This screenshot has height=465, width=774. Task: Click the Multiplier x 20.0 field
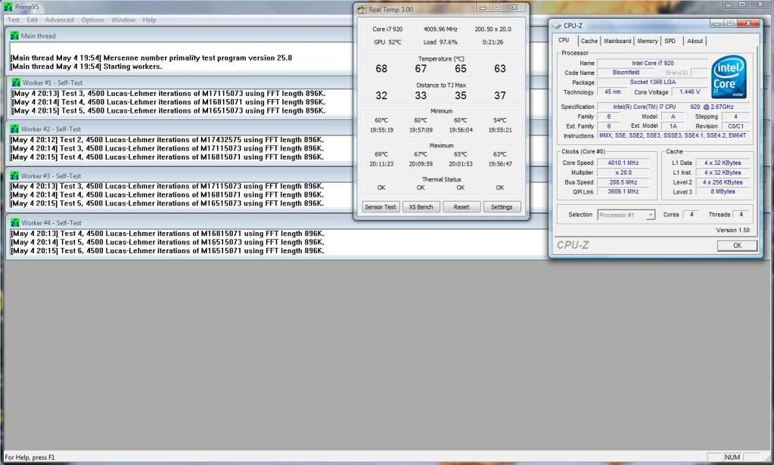[623, 172]
